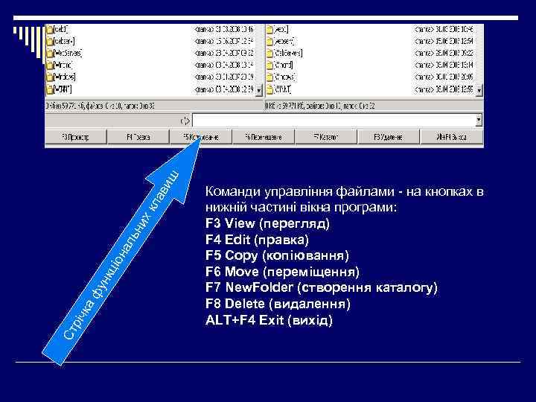Viewport: 536px width, 402px height.
Task: Click the 15.06.2007 12:54 date in left panel
Action: pos(234,42)
